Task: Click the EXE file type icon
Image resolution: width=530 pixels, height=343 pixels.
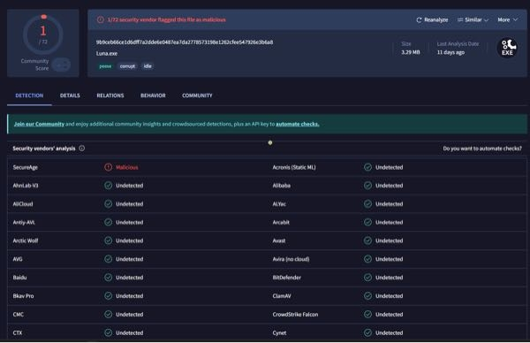Action: (507, 48)
